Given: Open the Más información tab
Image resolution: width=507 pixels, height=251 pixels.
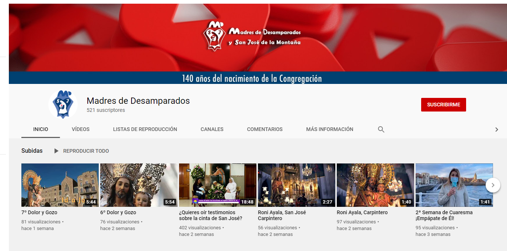Looking at the screenshot, I should [330, 129].
